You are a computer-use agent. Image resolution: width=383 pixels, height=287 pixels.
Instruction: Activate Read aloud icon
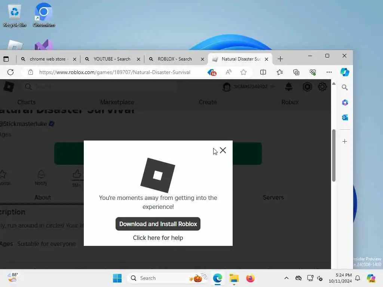229,72
